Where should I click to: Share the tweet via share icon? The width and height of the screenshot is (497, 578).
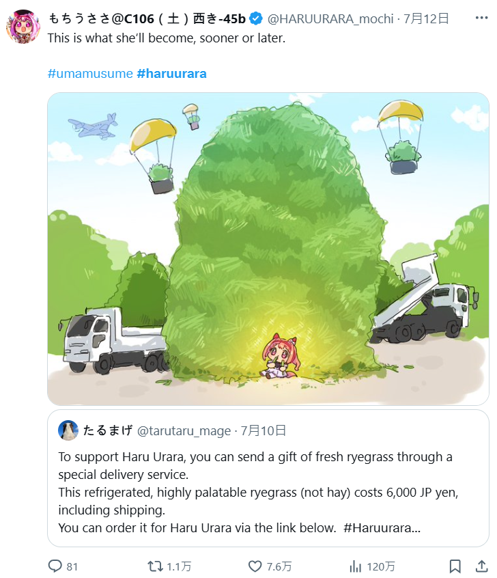pyautogui.click(x=480, y=566)
